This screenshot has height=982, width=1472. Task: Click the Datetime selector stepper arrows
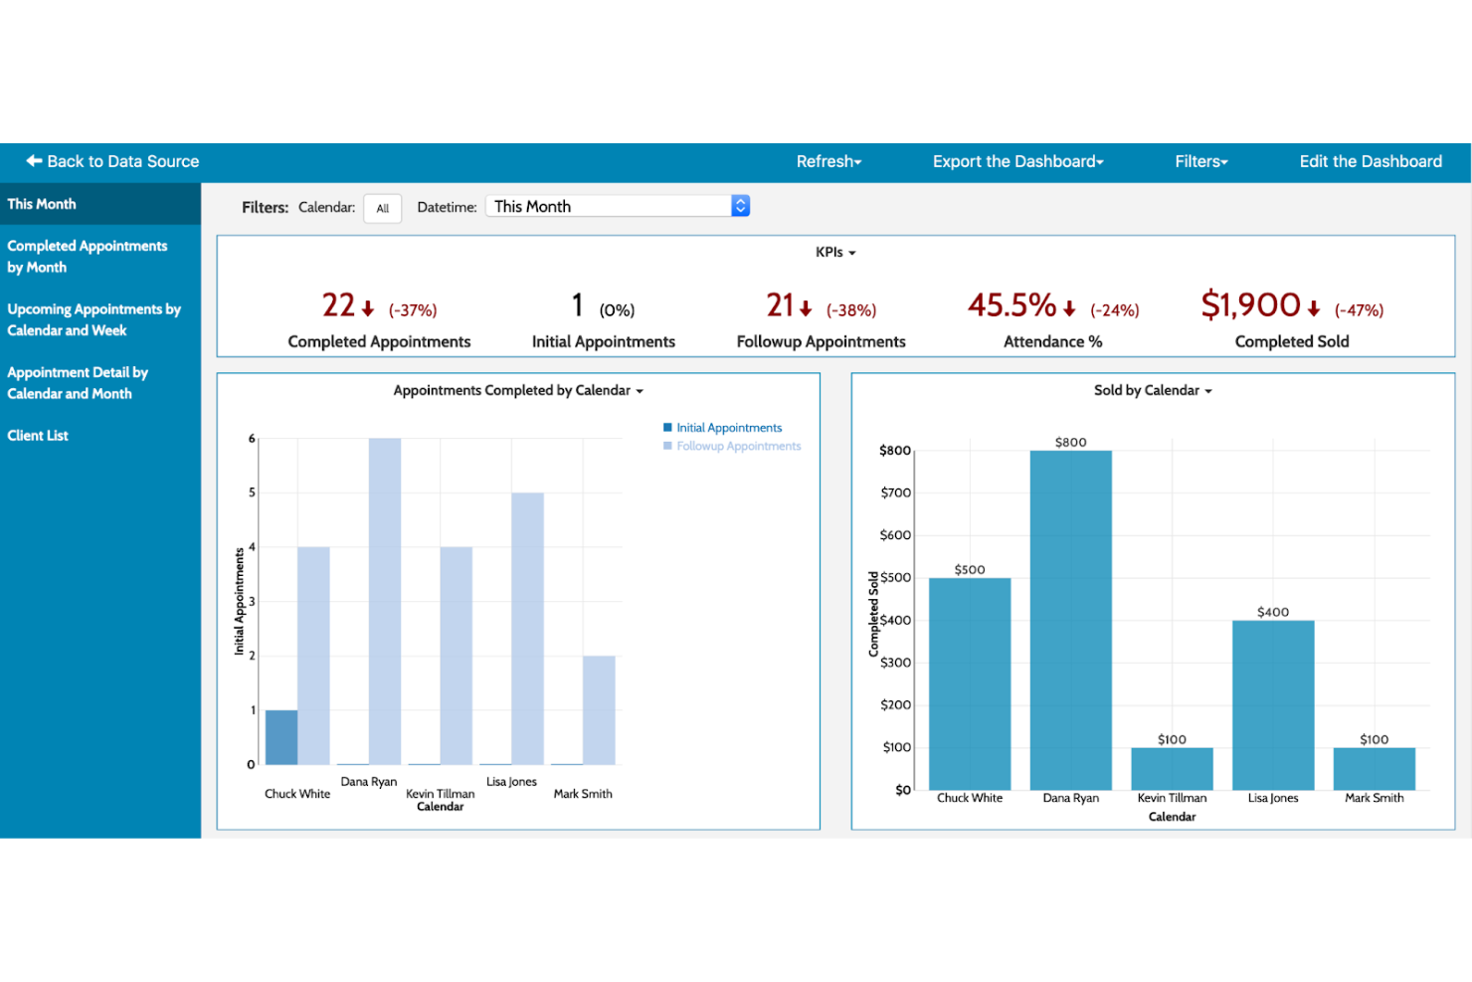[x=740, y=205]
